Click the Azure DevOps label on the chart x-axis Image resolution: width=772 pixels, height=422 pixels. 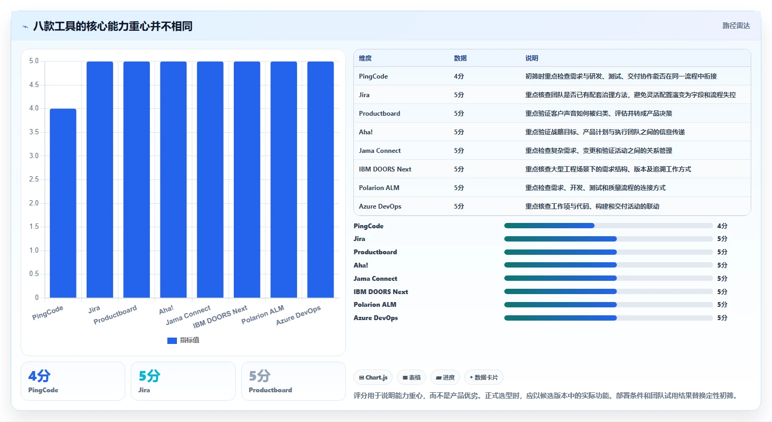pos(299,315)
